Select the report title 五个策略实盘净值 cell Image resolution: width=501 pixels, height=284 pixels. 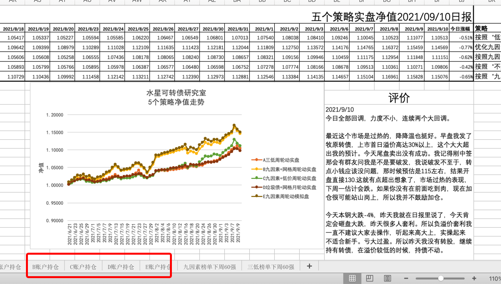391,17
